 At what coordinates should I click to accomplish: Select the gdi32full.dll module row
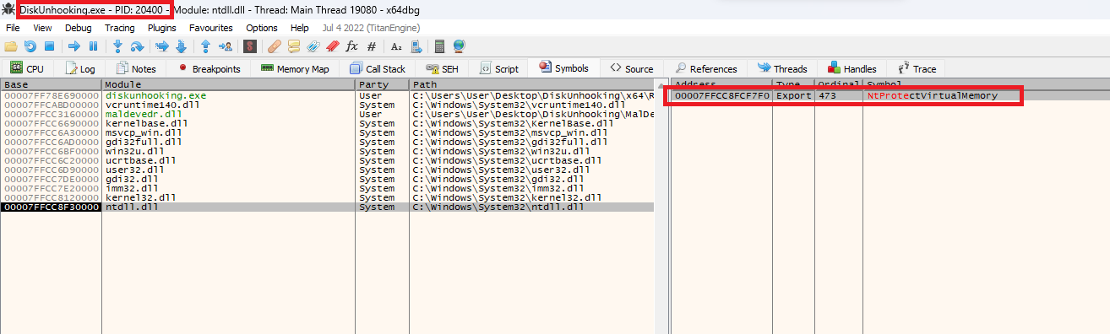327,142
